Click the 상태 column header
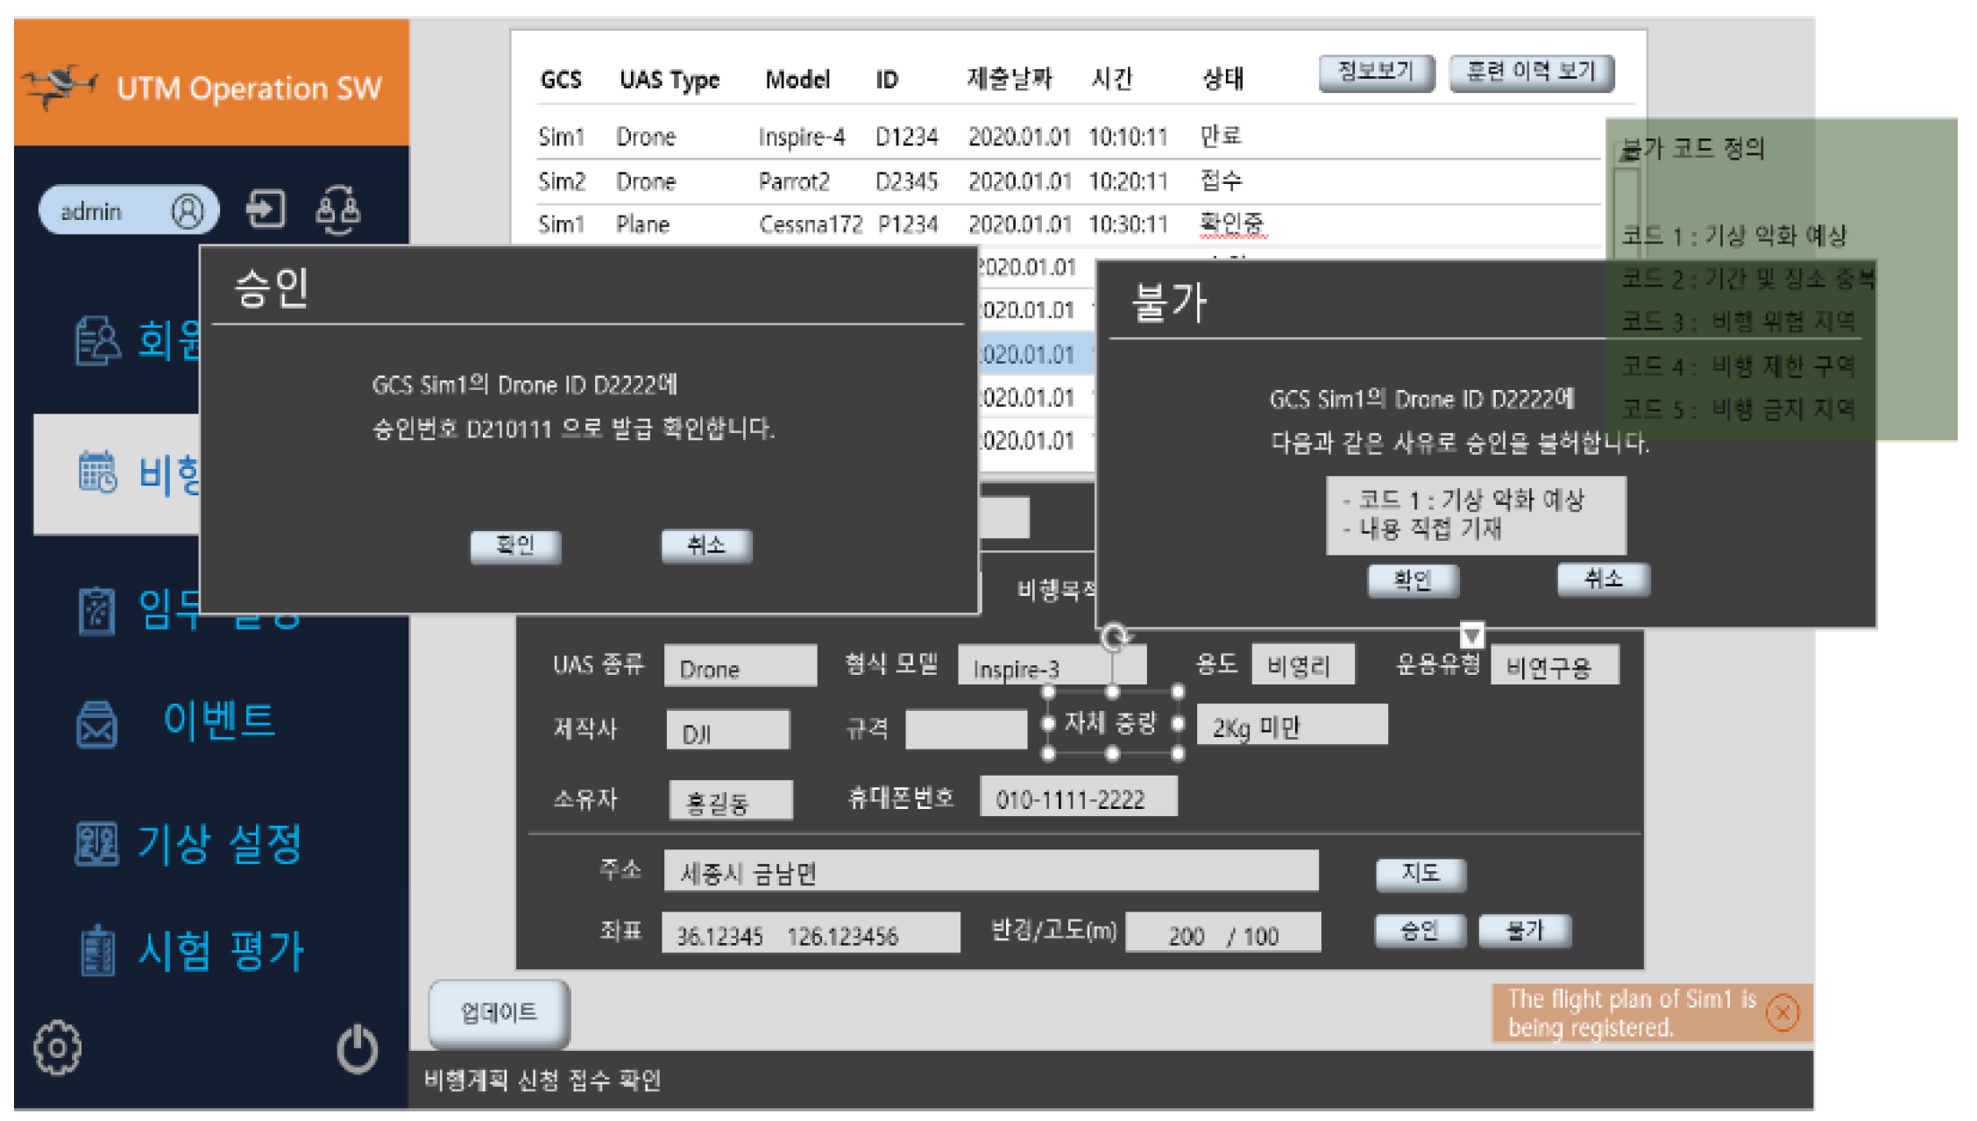 point(1222,79)
